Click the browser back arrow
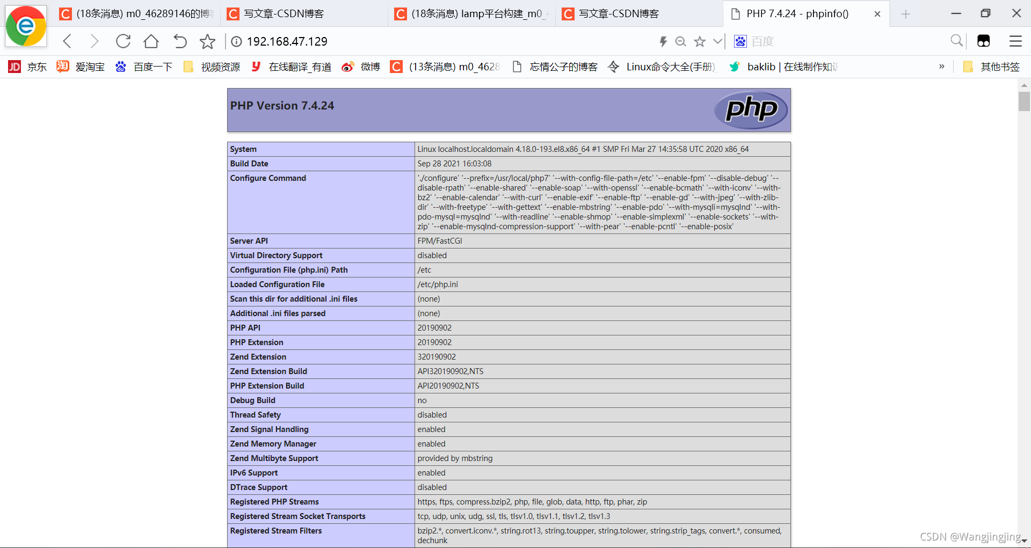1031x548 pixels. [x=67, y=41]
